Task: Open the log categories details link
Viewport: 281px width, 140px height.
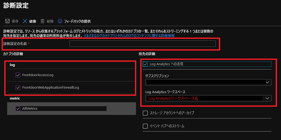Action: click(x=129, y=36)
